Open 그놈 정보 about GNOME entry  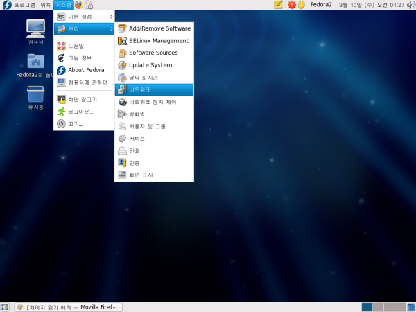click(x=84, y=58)
